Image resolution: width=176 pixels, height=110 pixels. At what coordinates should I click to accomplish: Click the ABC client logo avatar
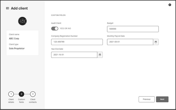point(22,21)
